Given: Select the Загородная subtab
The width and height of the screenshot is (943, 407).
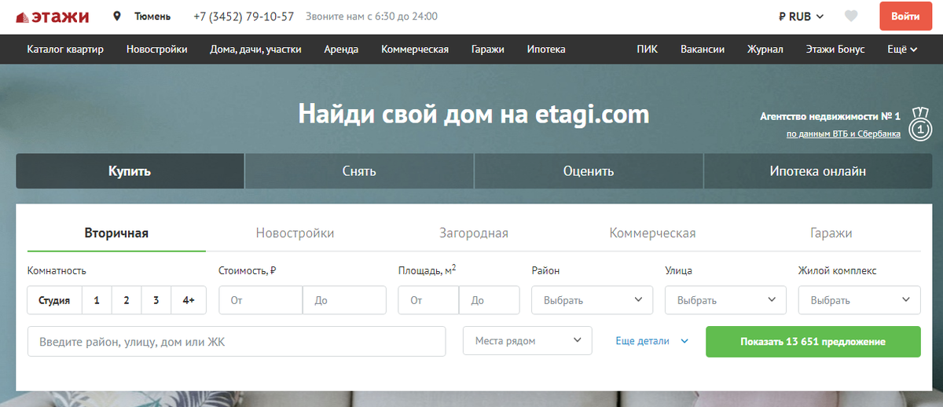Looking at the screenshot, I should (474, 233).
